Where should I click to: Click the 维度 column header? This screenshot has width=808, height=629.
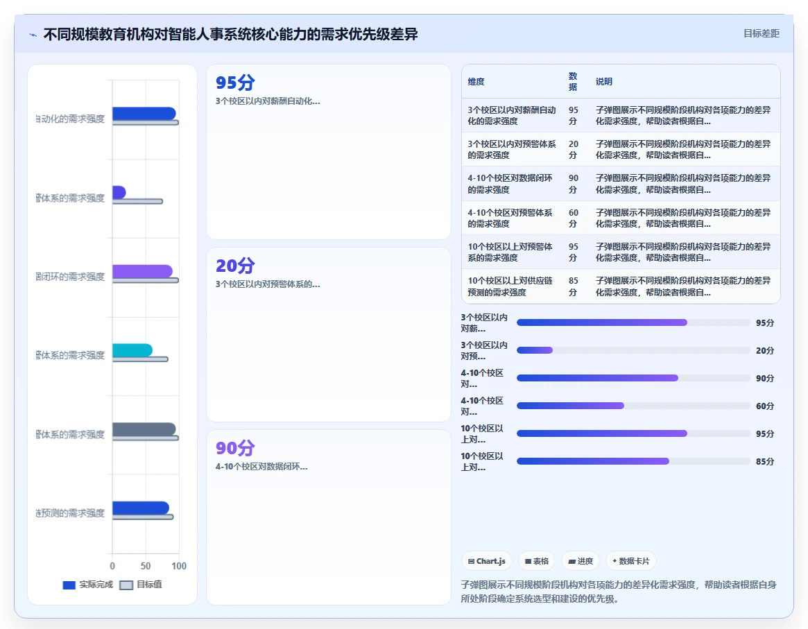476,81
